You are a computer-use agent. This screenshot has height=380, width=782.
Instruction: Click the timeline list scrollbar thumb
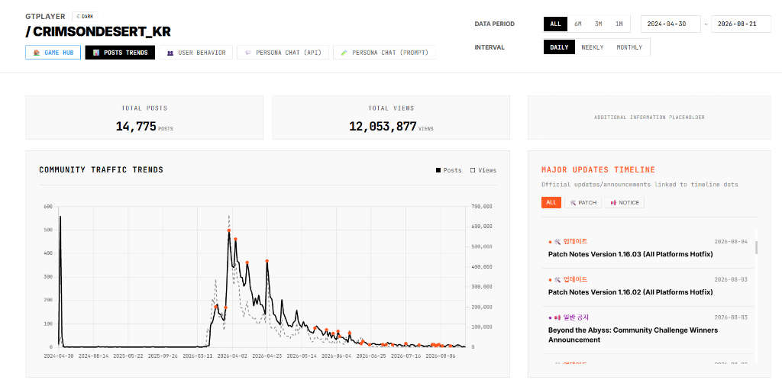(757, 247)
